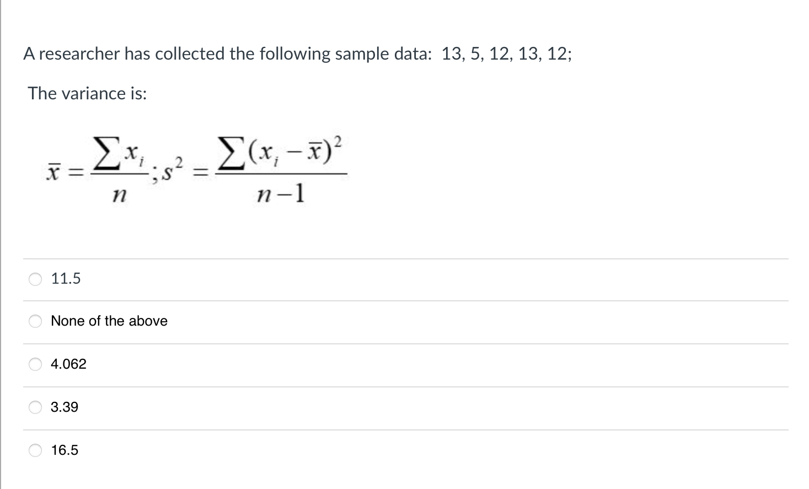Screen dimensions: 809x489
Task: Choose the 3.39 answer option
Action: pyautogui.click(x=35, y=407)
